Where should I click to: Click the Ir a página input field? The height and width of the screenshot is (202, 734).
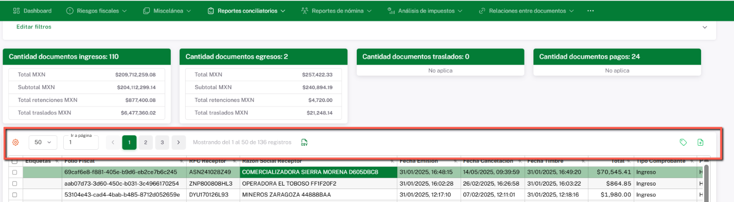81,143
